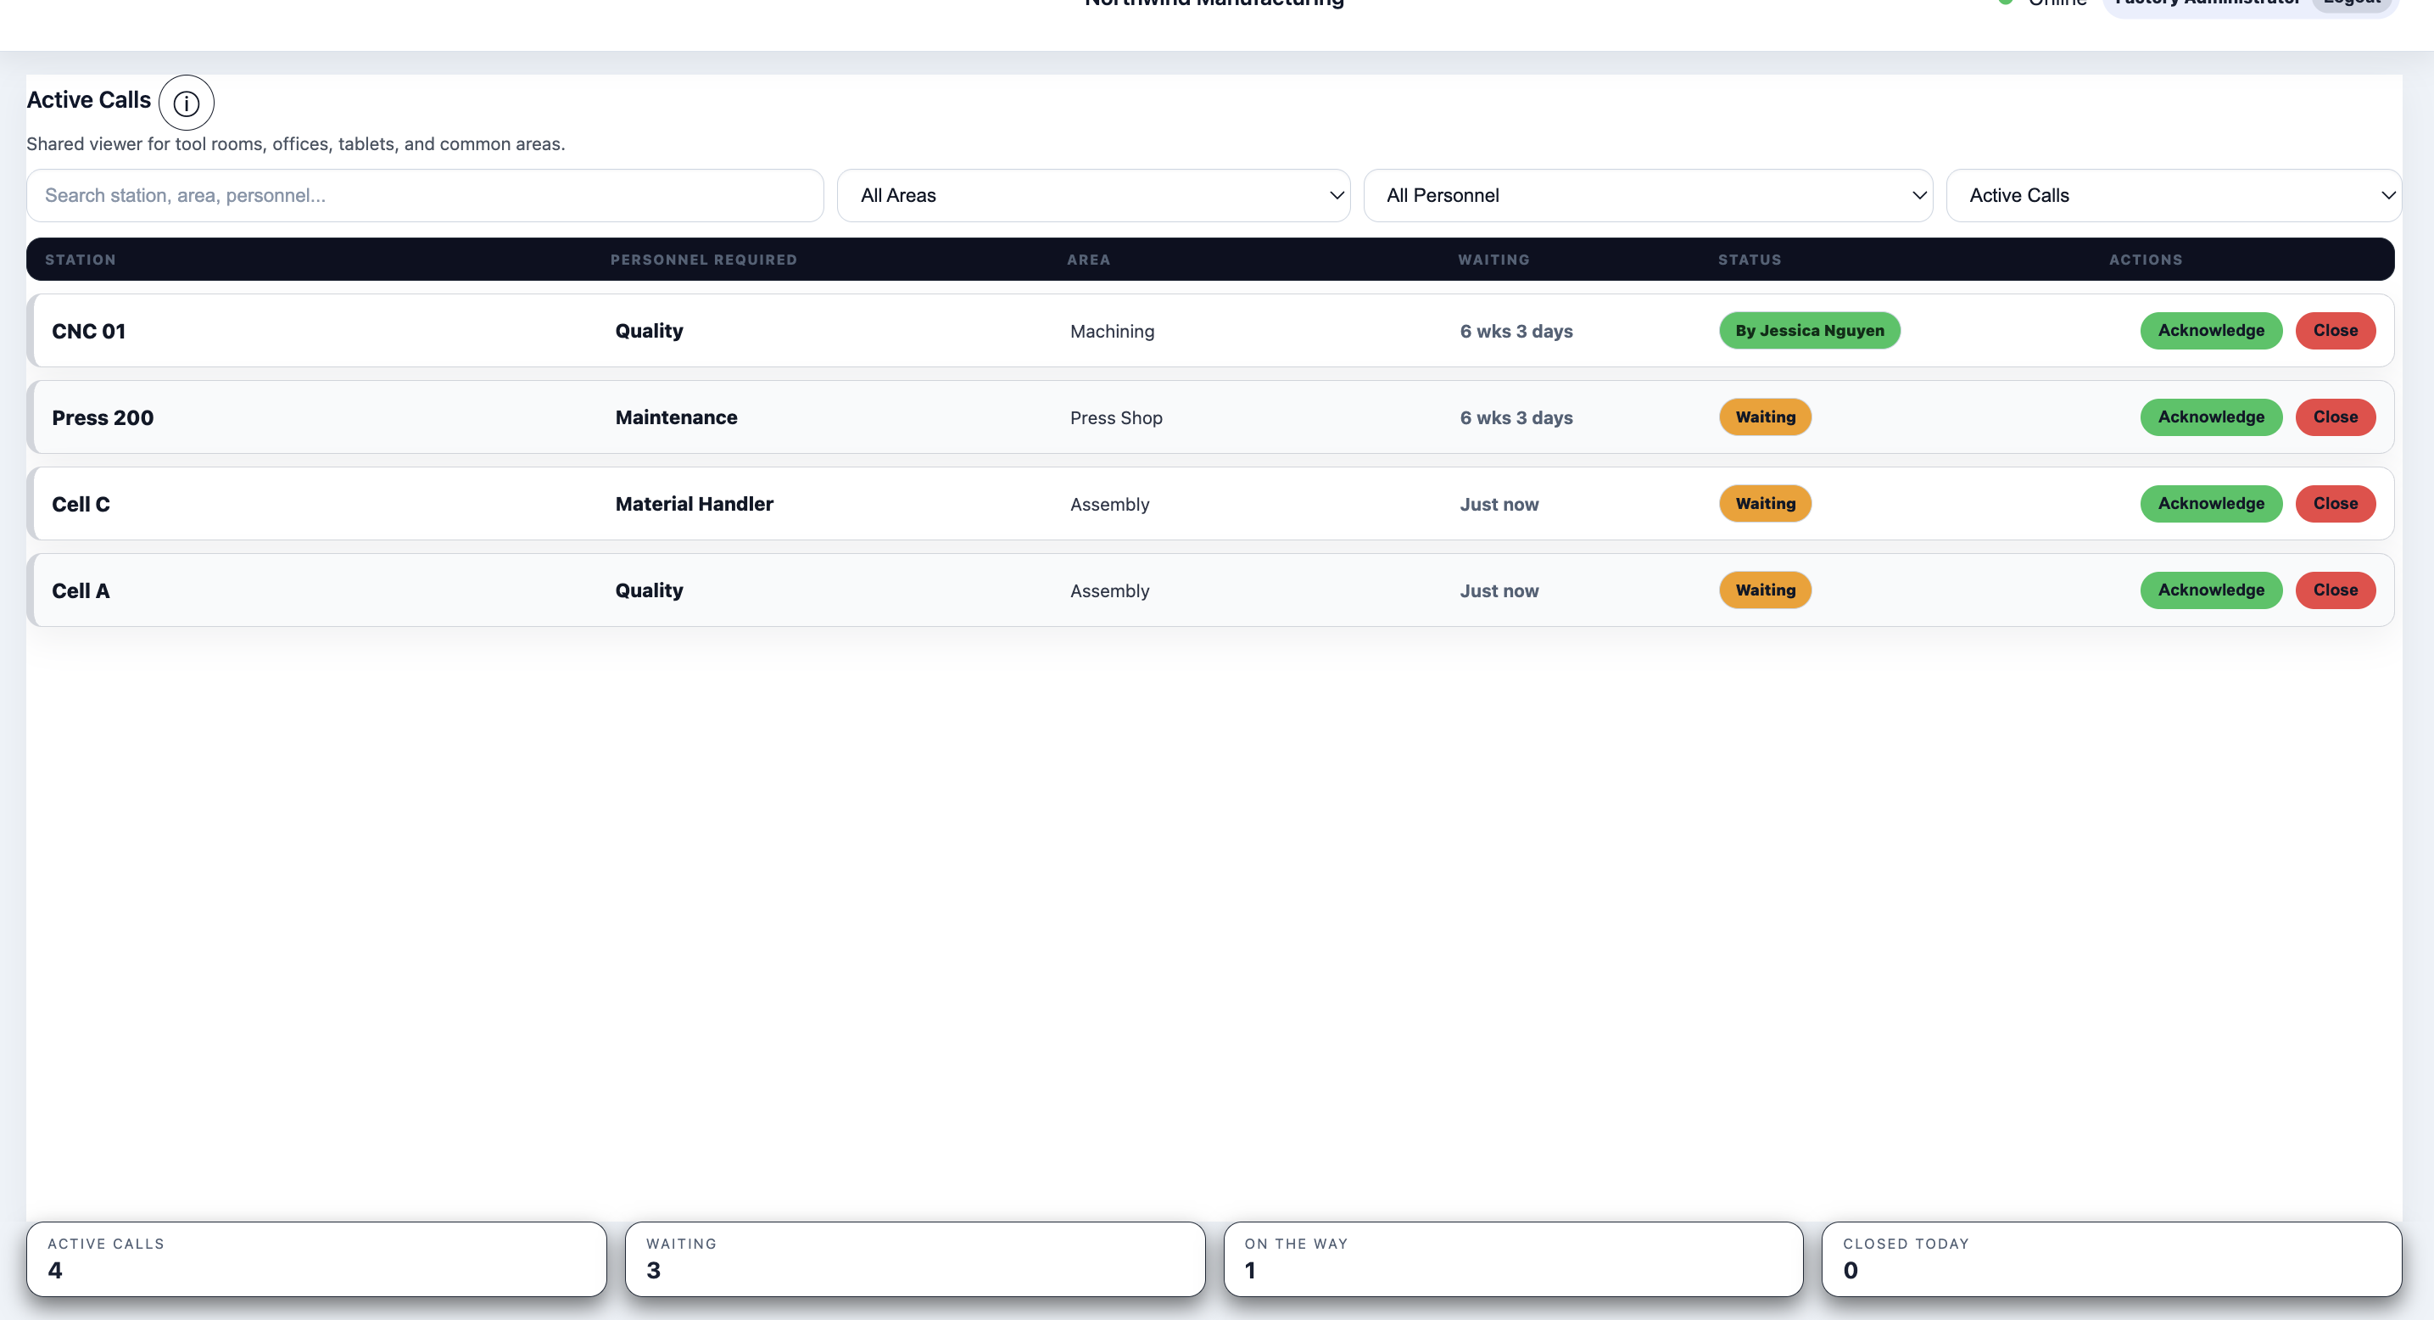Open the Active Calls info icon
Viewport: 2434px width, 1320px height.
186,103
